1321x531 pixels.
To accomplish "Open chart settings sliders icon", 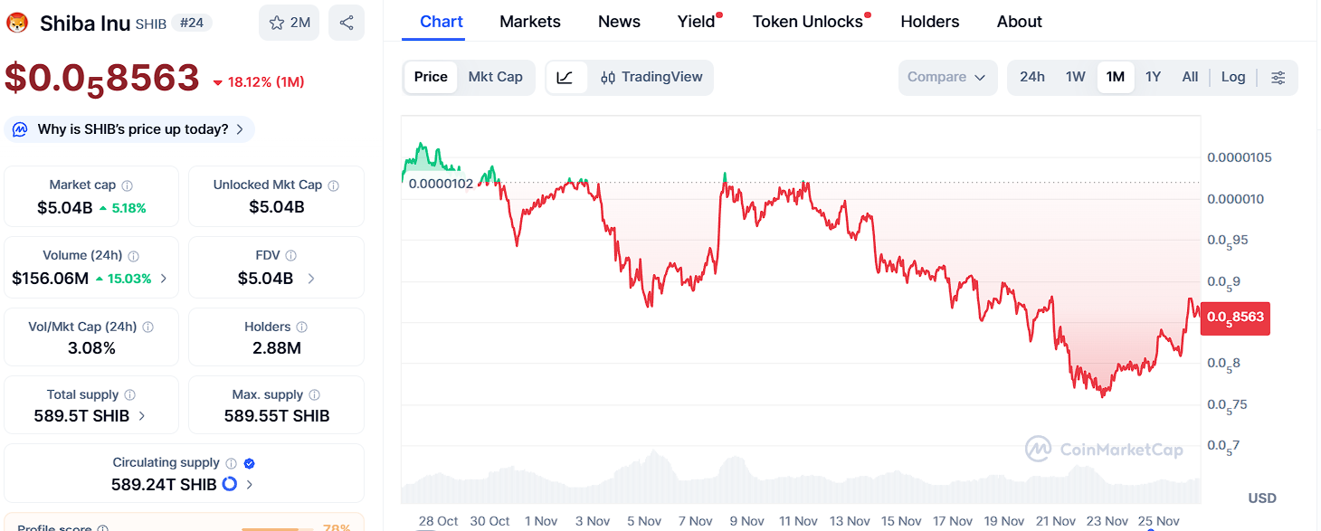I will [x=1278, y=77].
